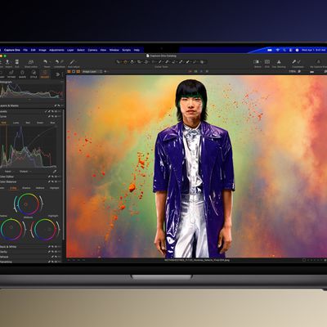
Task: Select the orange Pan hand cursor tool
Action: point(125,62)
